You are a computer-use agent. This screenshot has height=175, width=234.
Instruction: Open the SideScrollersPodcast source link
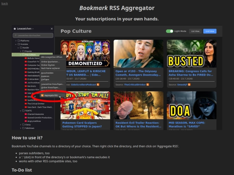(x=84, y=85)
